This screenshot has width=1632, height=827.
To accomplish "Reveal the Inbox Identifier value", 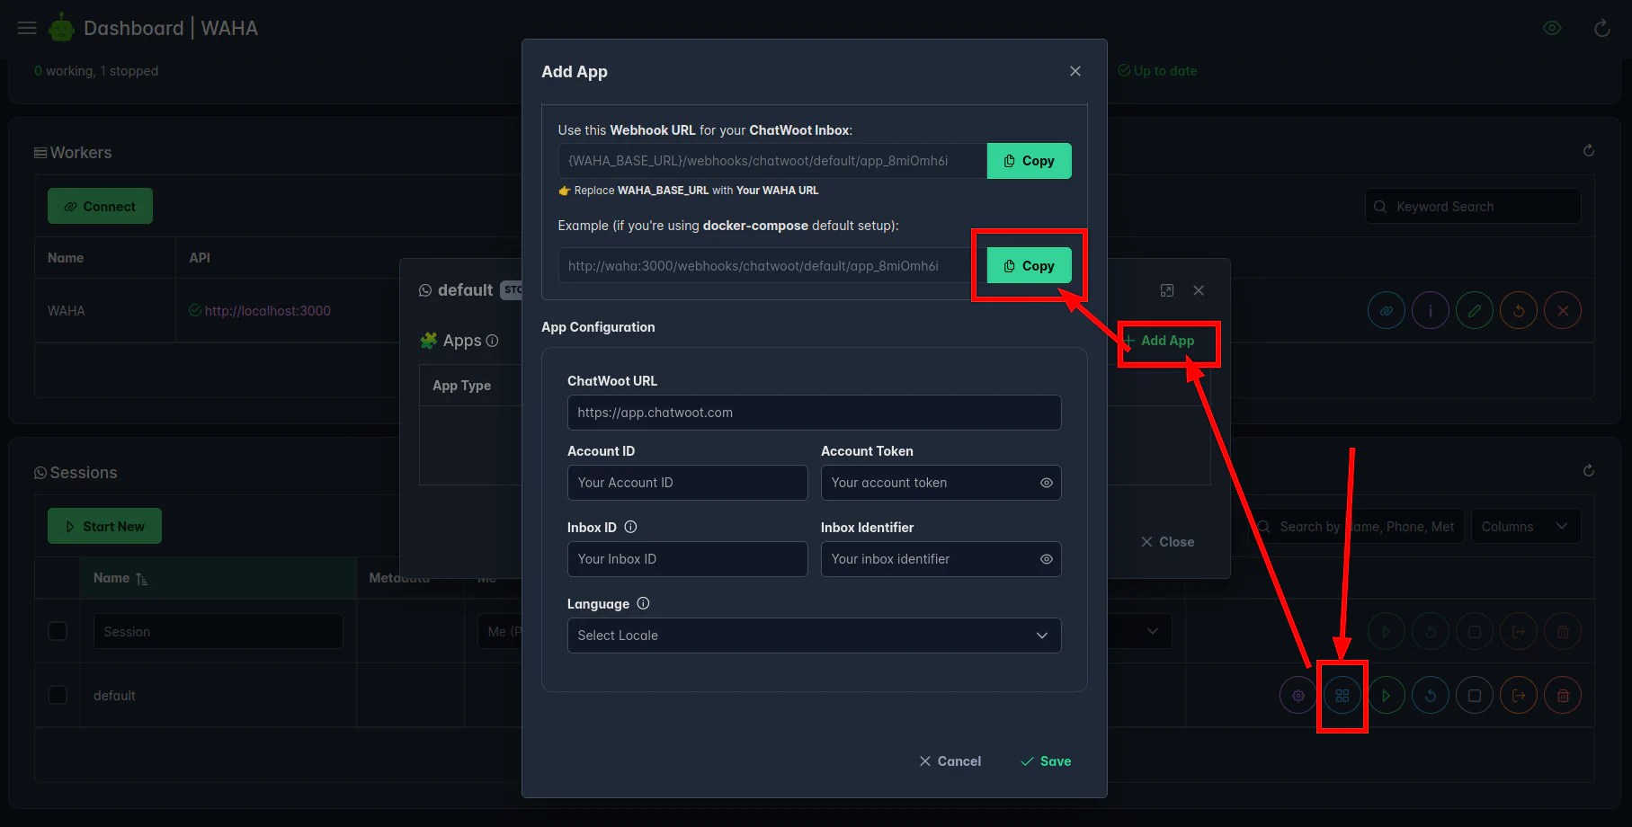I will (x=1047, y=559).
